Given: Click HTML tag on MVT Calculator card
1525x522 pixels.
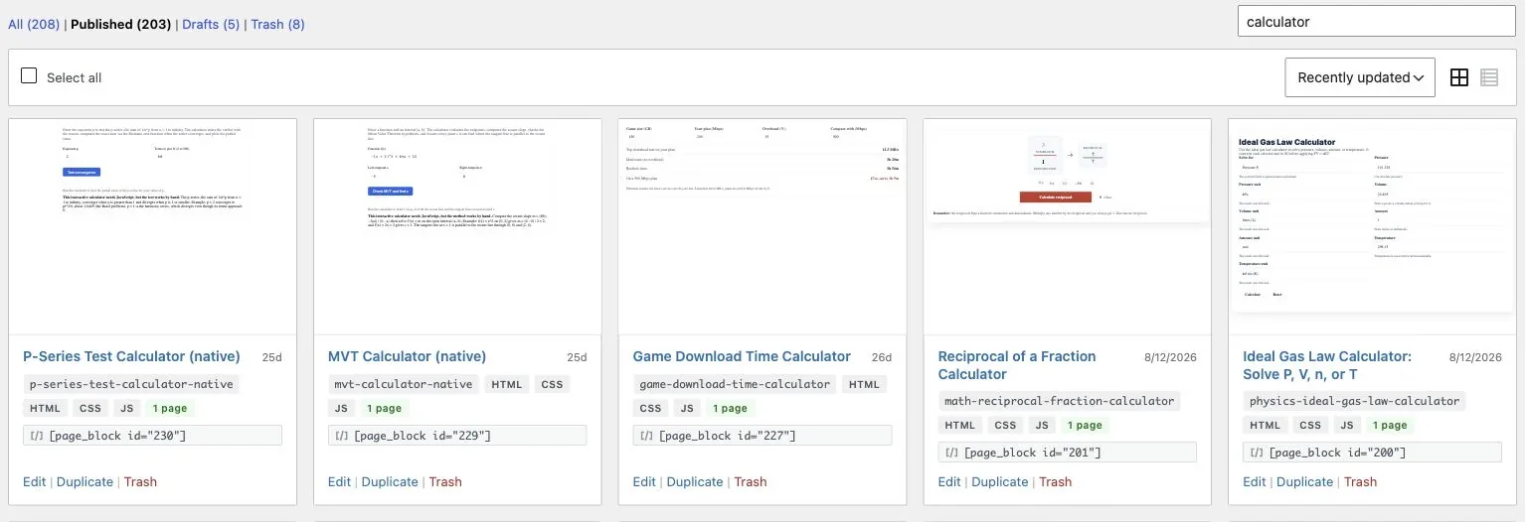Looking at the screenshot, I should pos(507,384).
